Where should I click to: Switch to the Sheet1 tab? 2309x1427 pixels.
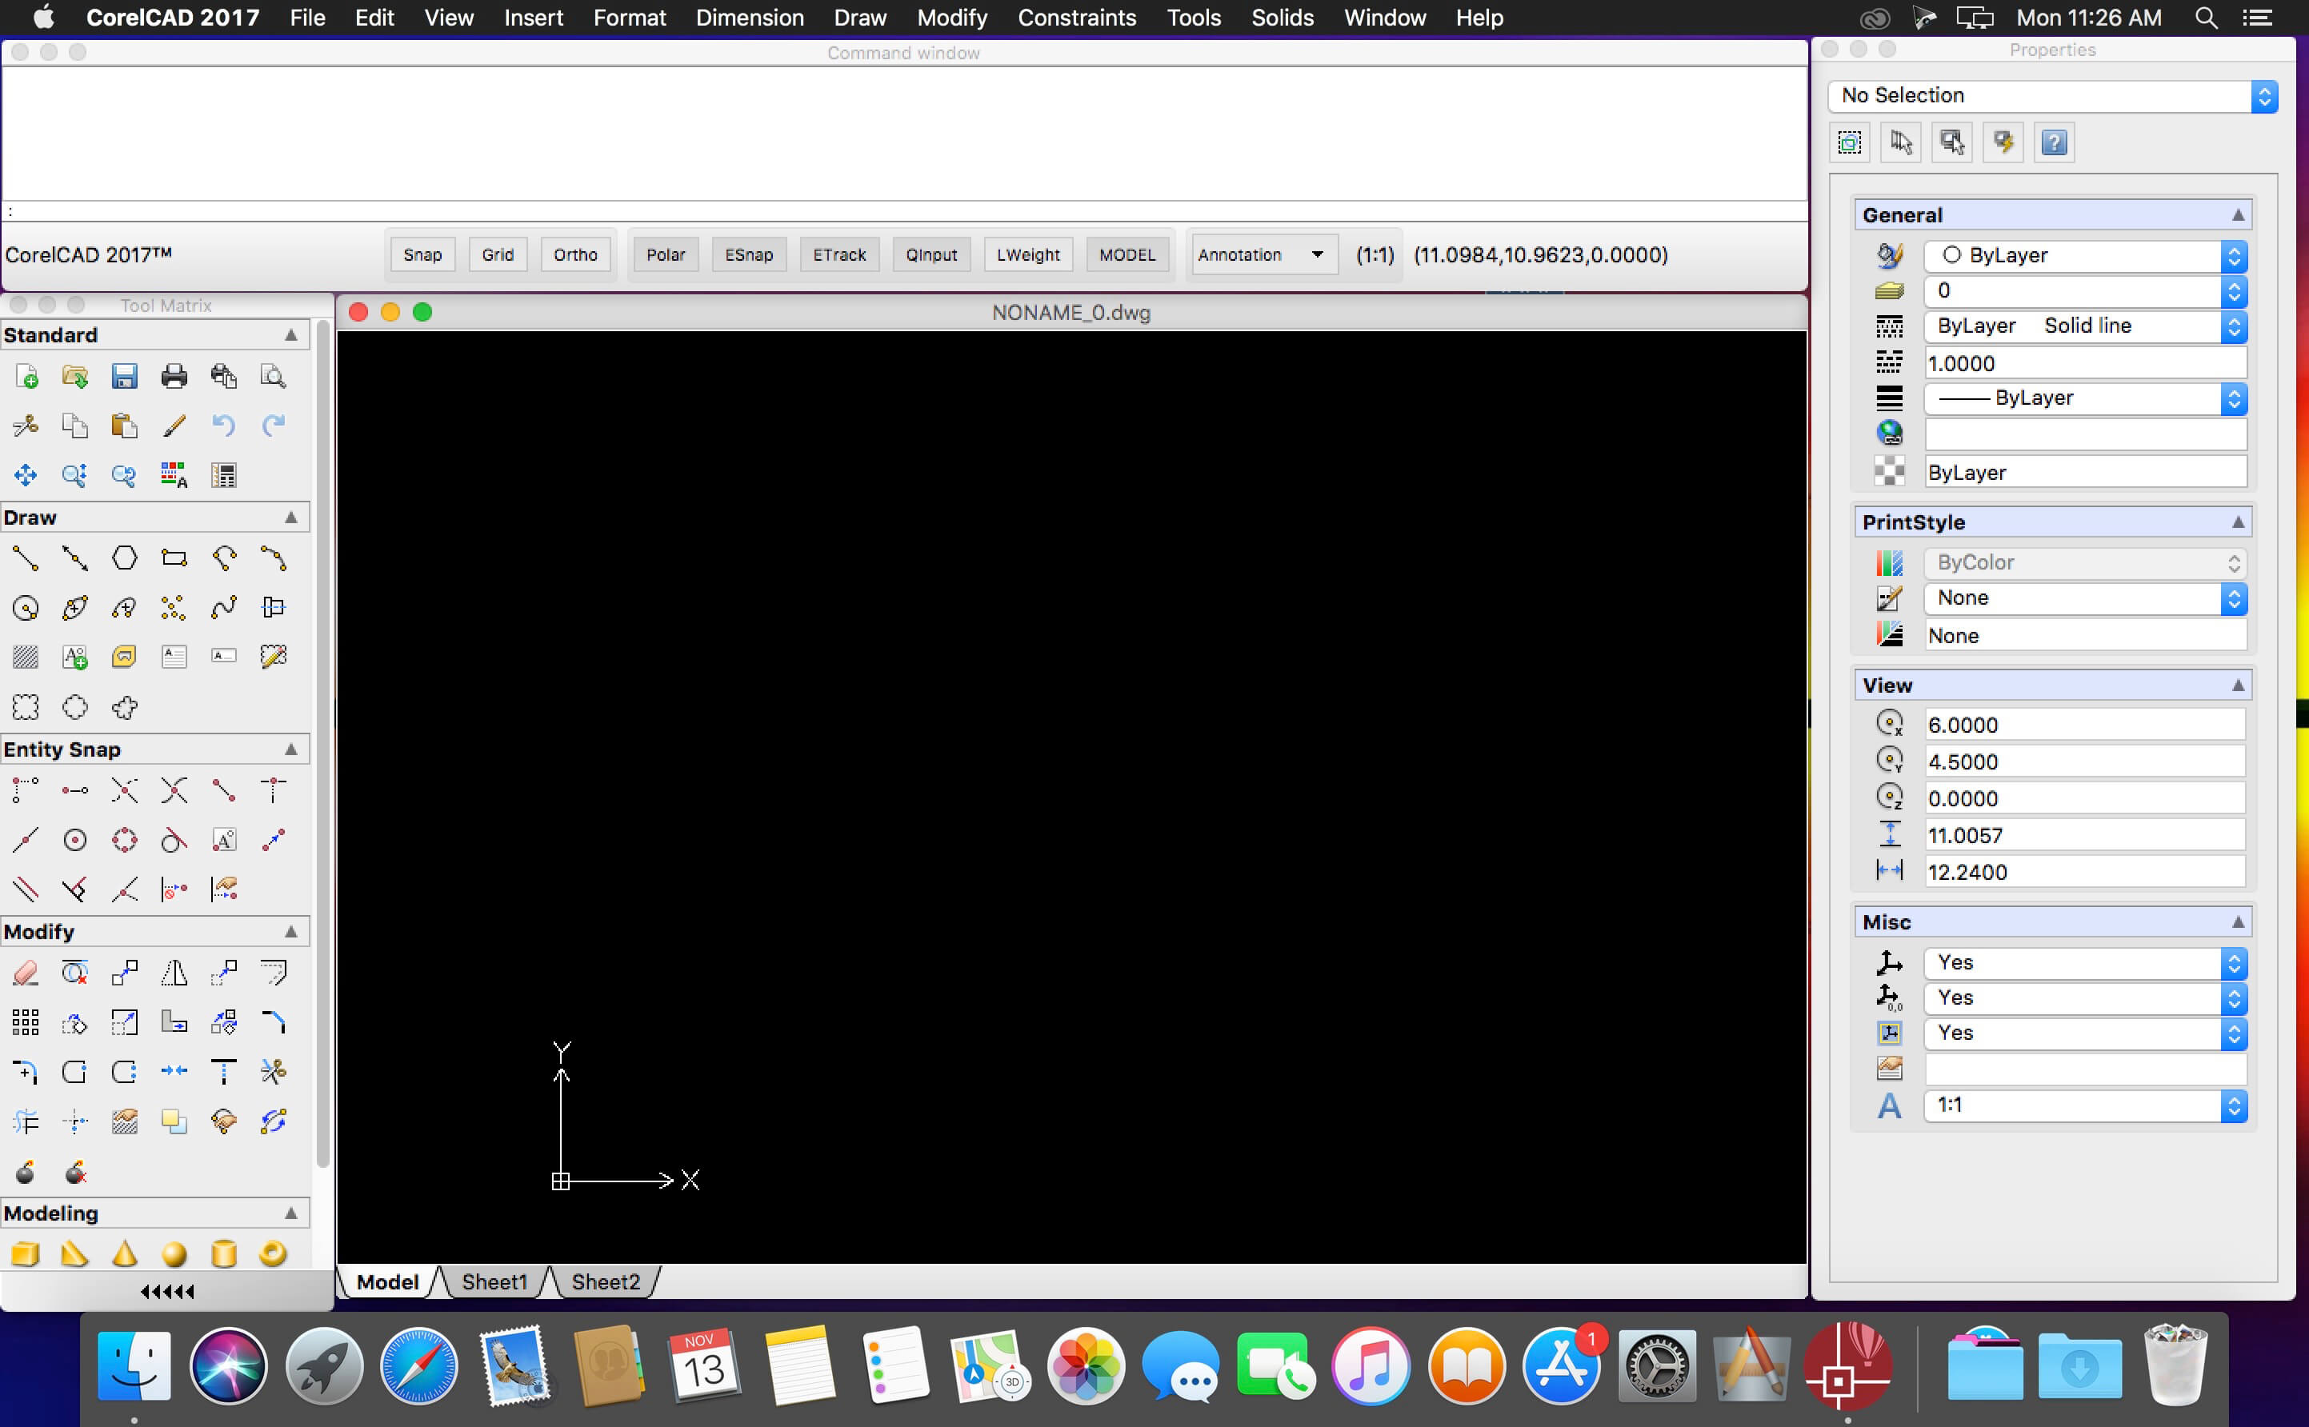pyautogui.click(x=494, y=1281)
